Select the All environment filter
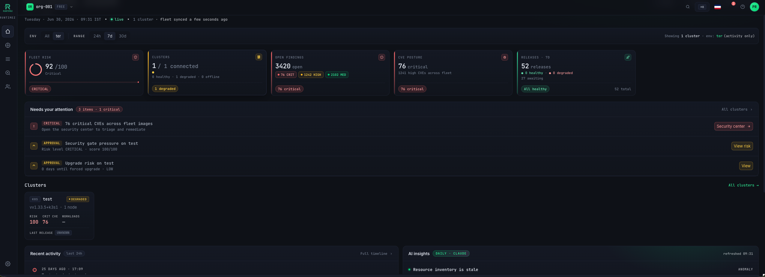Viewport: 765px width, 277px height. [47, 36]
